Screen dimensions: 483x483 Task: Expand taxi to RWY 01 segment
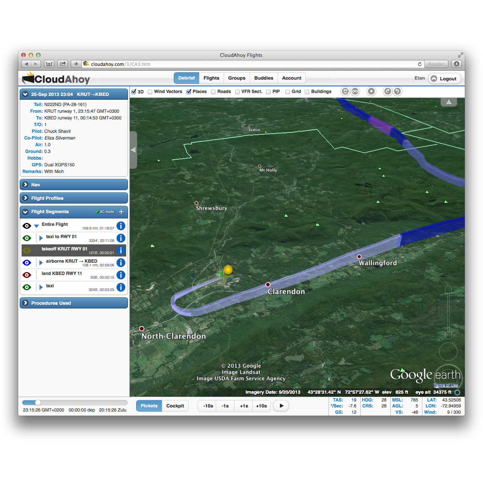41,238
